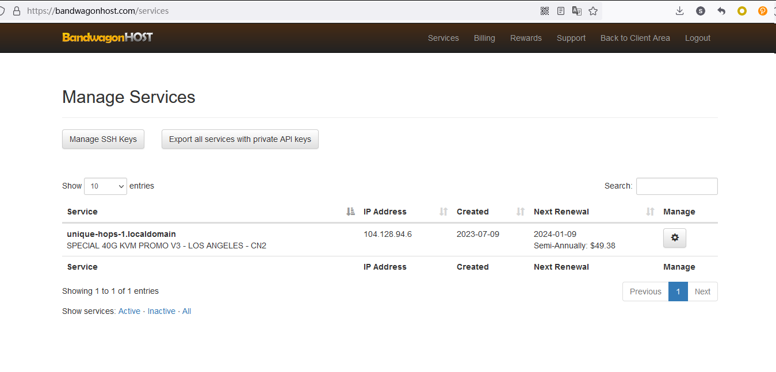
Task: Open the browser downloads icon
Action: pyautogui.click(x=679, y=11)
